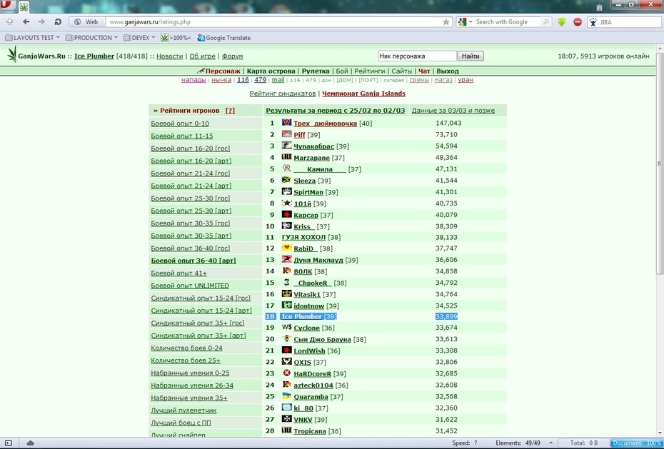664x449 pixels.
Task: Click the address bar URL field
Action: [x=274, y=22]
